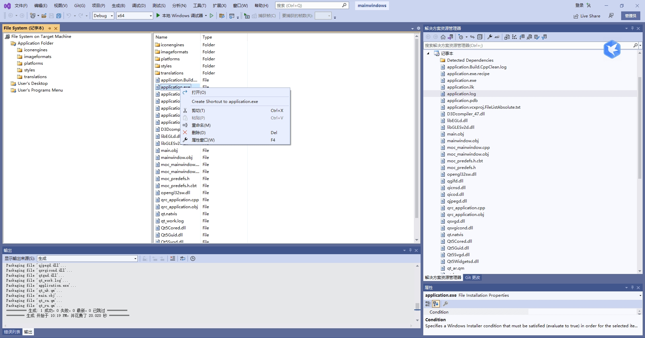Viewport: 645px width, 338px height.
Task: Toggle word wrap in the output window
Action: point(183,258)
